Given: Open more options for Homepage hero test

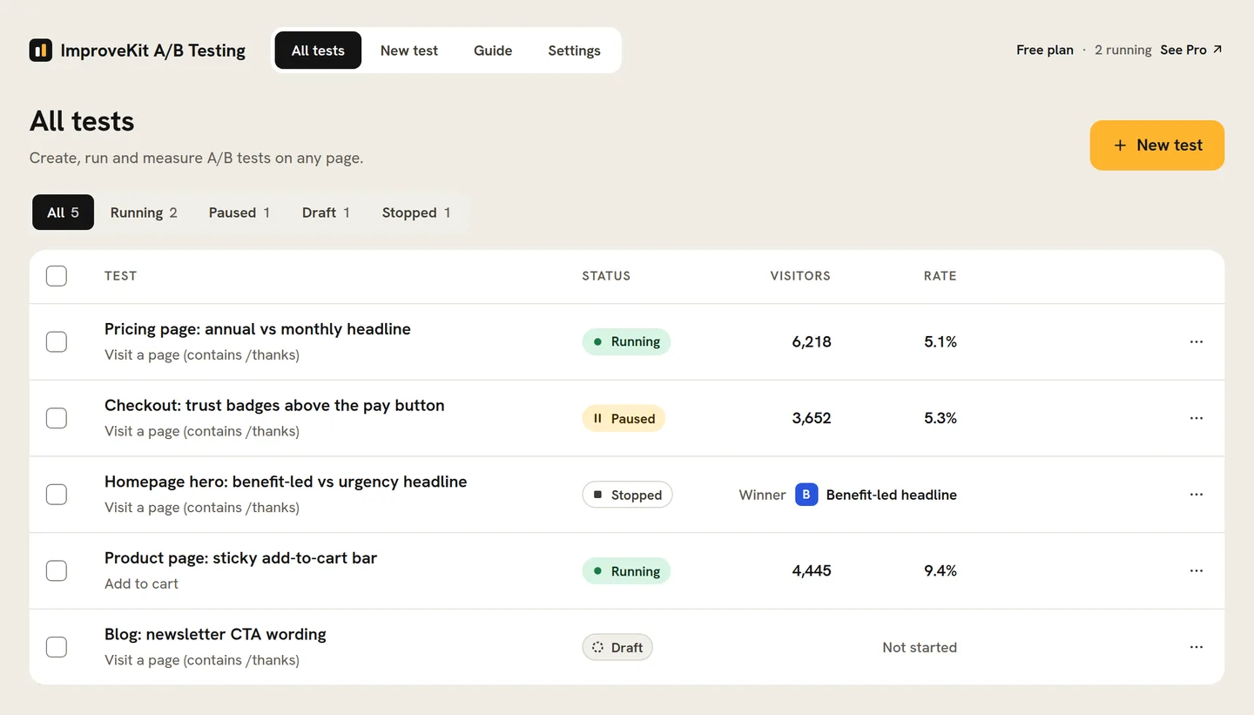Looking at the screenshot, I should [1197, 495].
